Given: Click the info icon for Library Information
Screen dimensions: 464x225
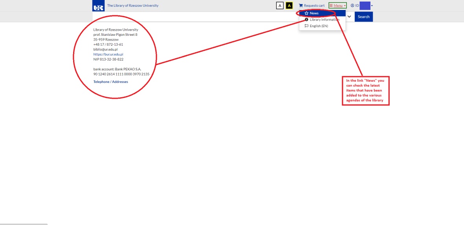Looking at the screenshot, I should click(306, 20).
